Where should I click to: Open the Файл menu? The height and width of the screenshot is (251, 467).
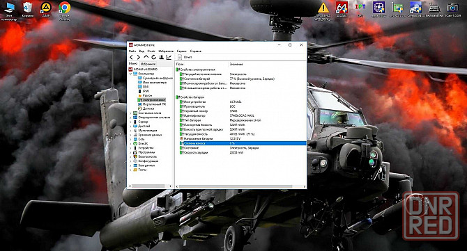click(x=132, y=51)
